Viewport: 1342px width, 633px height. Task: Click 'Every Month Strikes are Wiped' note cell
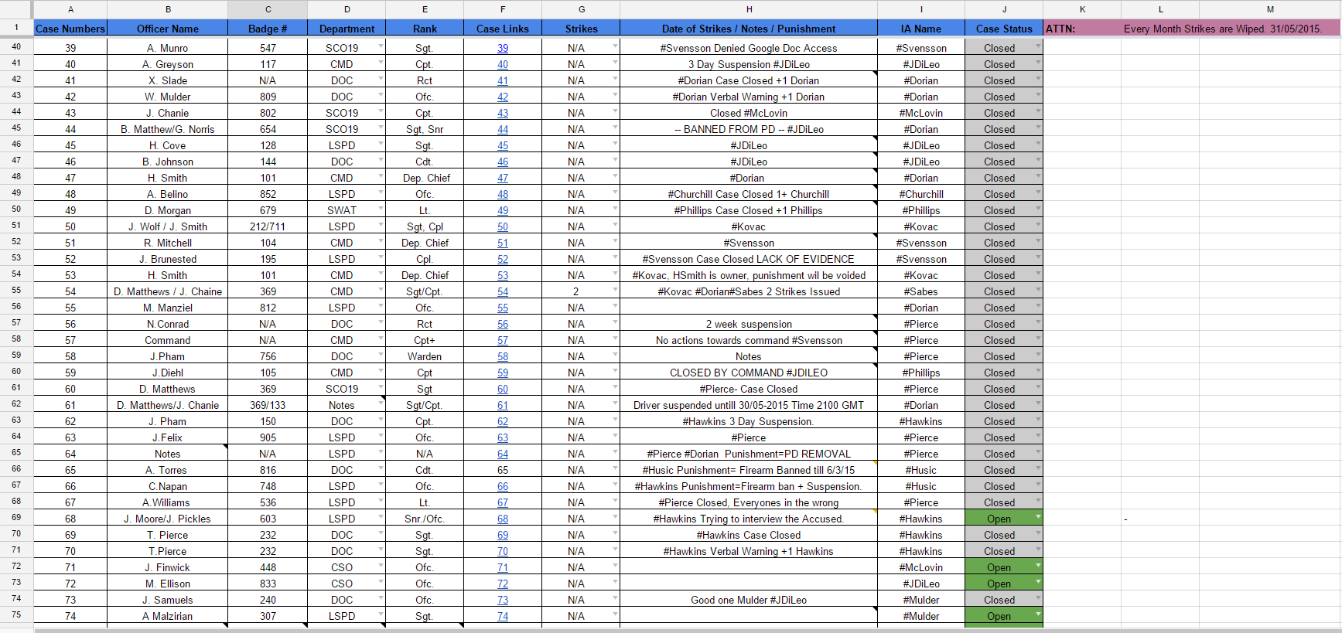click(x=1222, y=29)
